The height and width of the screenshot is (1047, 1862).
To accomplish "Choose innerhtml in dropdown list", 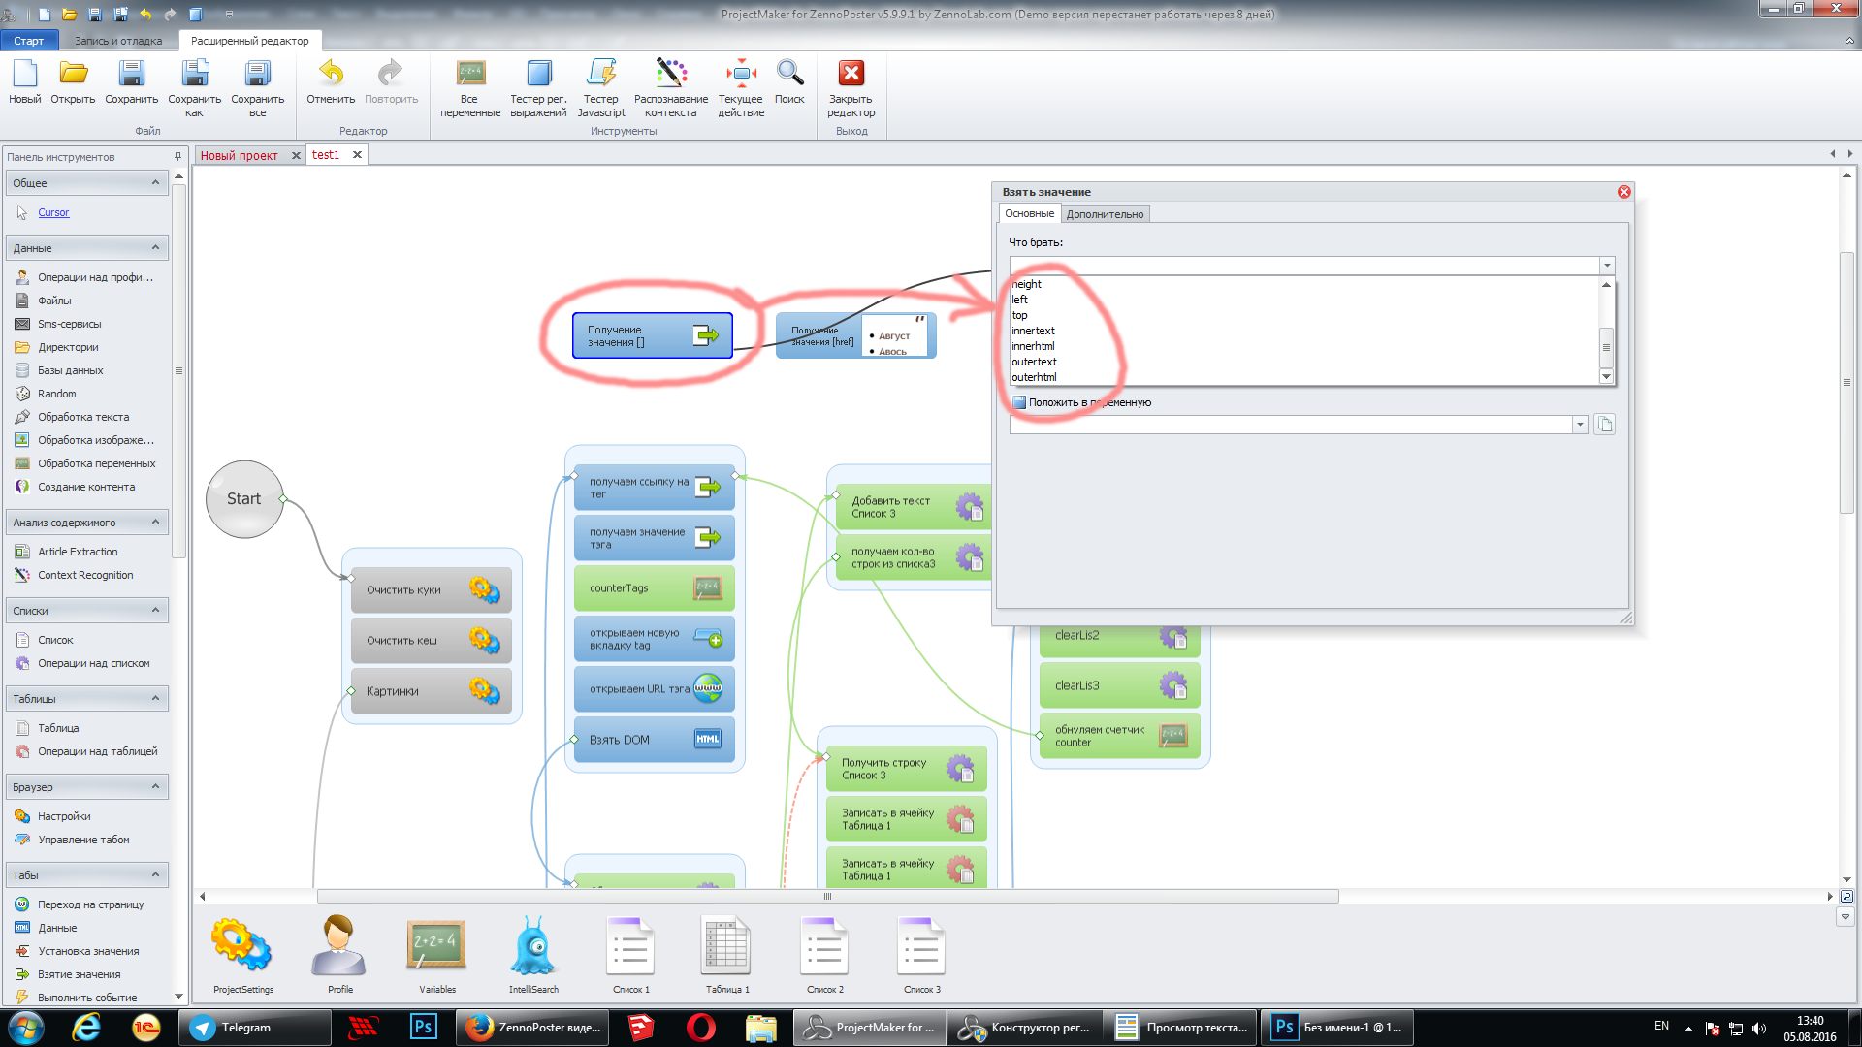I will coord(1033,346).
